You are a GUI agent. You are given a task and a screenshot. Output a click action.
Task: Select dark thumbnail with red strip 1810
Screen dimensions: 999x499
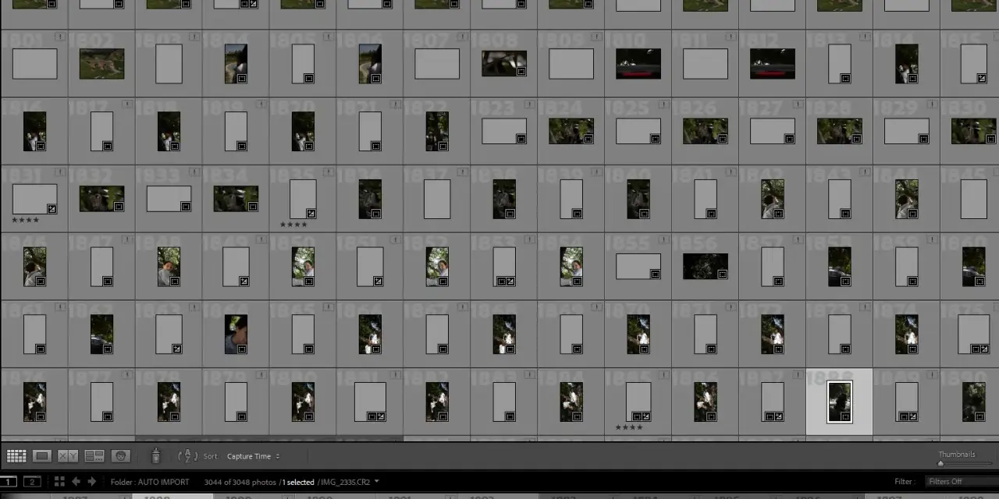(638, 64)
